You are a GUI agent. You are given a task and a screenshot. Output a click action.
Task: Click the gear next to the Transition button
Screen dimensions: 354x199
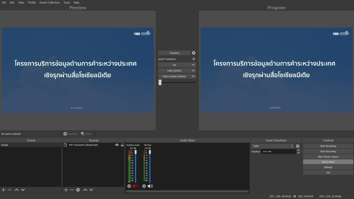pyautogui.click(x=193, y=53)
